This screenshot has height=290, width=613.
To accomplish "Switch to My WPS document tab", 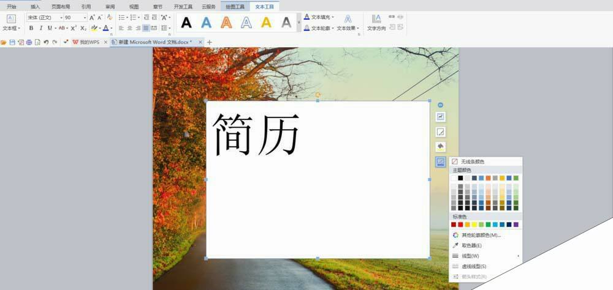I will (x=89, y=42).
